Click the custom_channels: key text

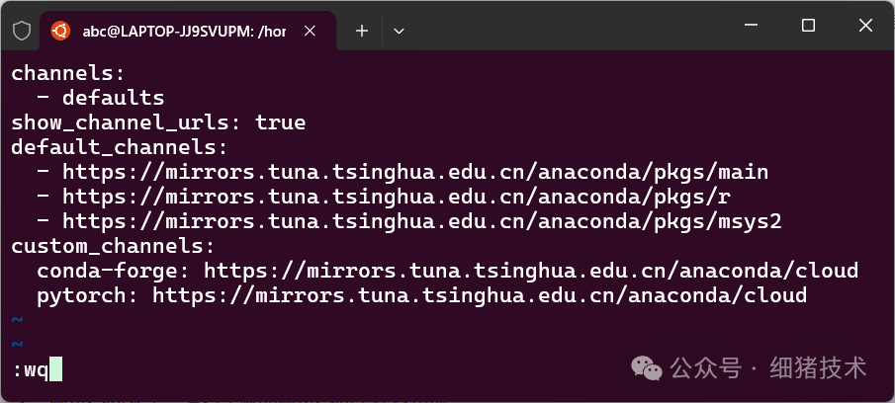[x=113, y=246]
